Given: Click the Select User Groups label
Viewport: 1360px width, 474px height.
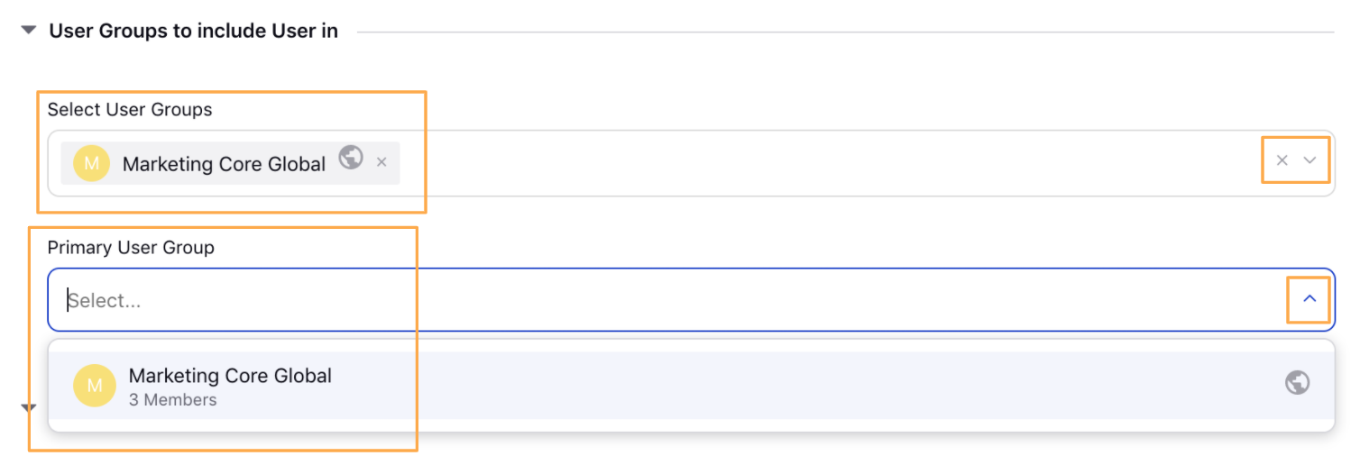Looking at the screenshot, I should pyautogui.click(x=130, y=110).
